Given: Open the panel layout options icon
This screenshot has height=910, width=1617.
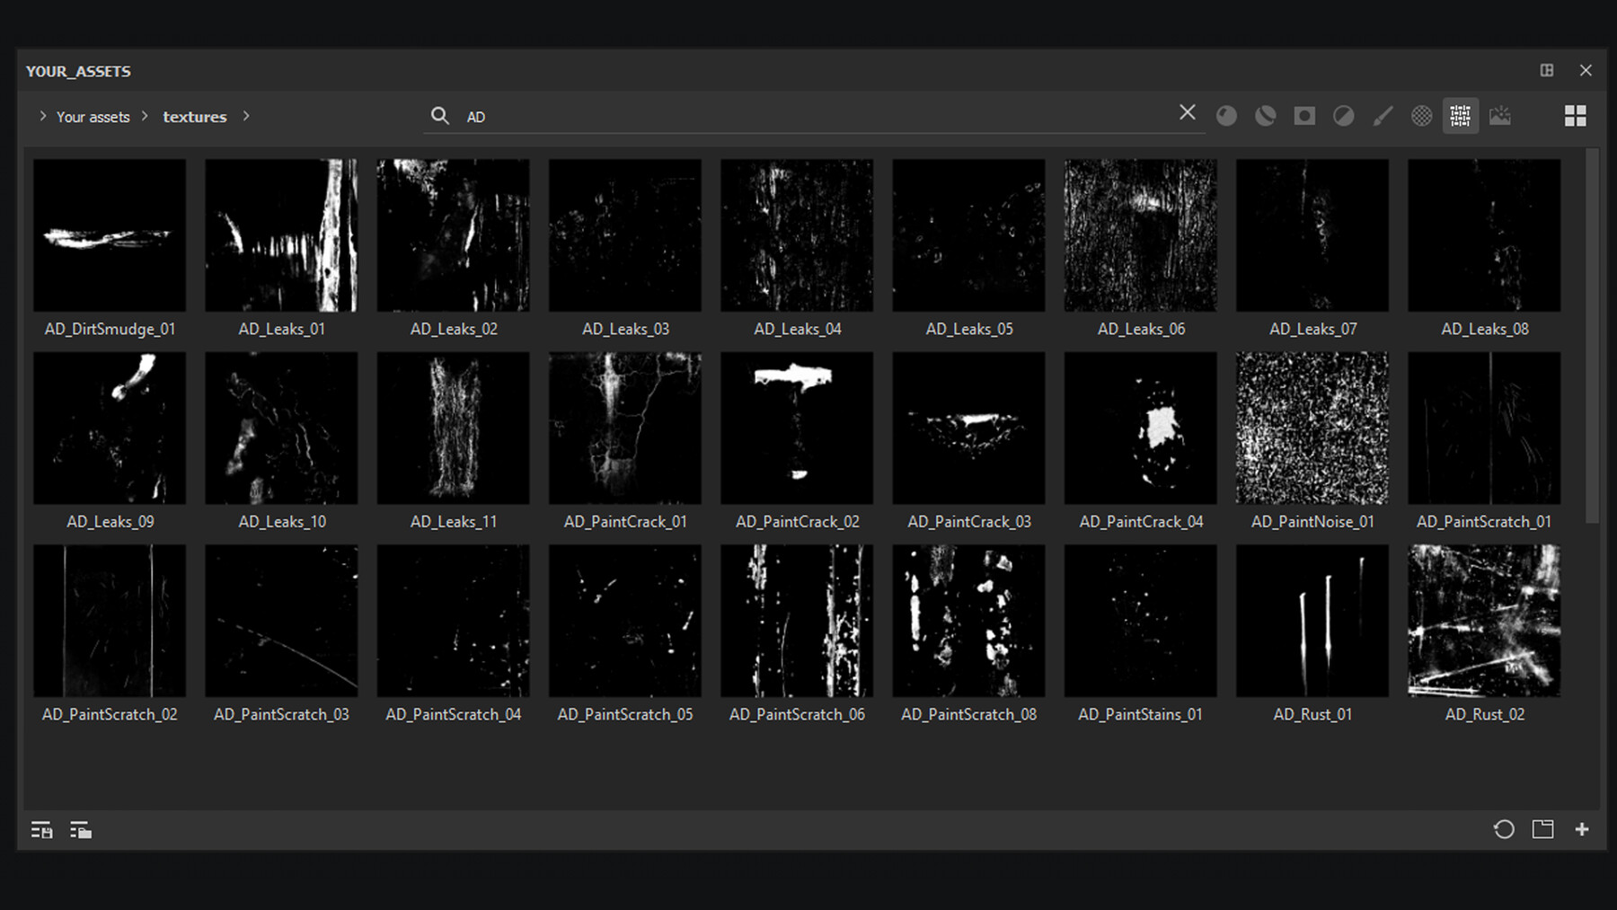Looking at the screenshot, I should pos(1547,70).
